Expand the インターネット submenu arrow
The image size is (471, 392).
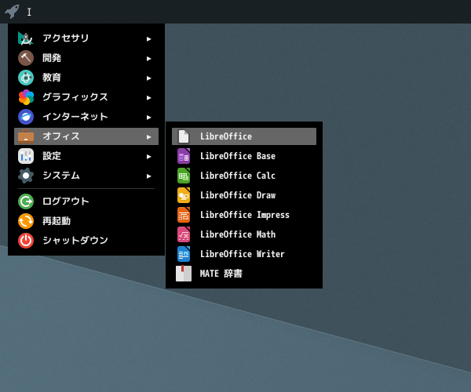[148, 118]
